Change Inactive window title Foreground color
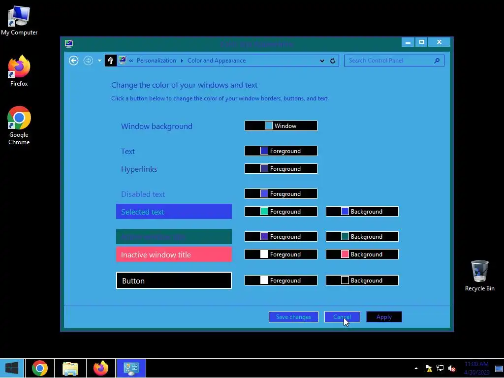Viewport: 504px width, 378px height. (x=281, y=254)
